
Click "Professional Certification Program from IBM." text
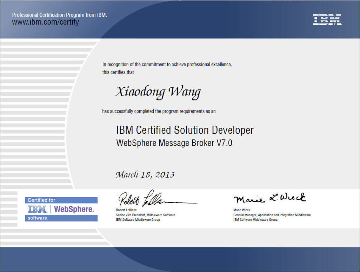[59, 15]
